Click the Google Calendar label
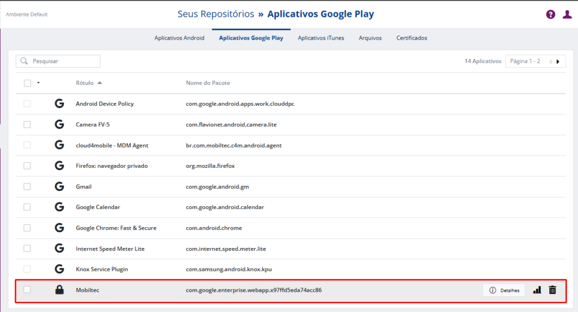This screenshot has width=578, height=312. click(98, 207)
